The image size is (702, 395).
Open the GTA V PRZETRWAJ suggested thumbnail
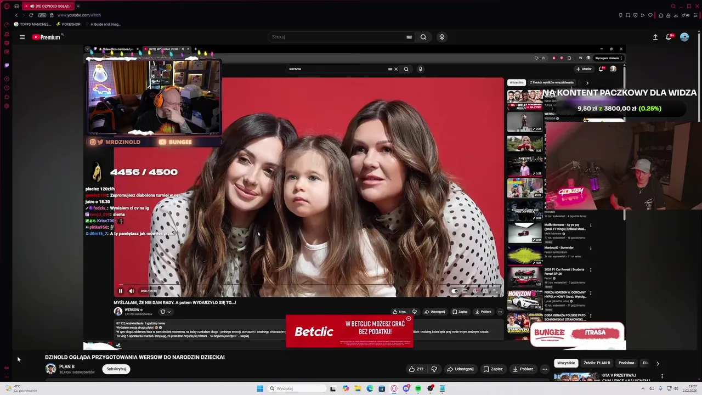pos(576,377)
